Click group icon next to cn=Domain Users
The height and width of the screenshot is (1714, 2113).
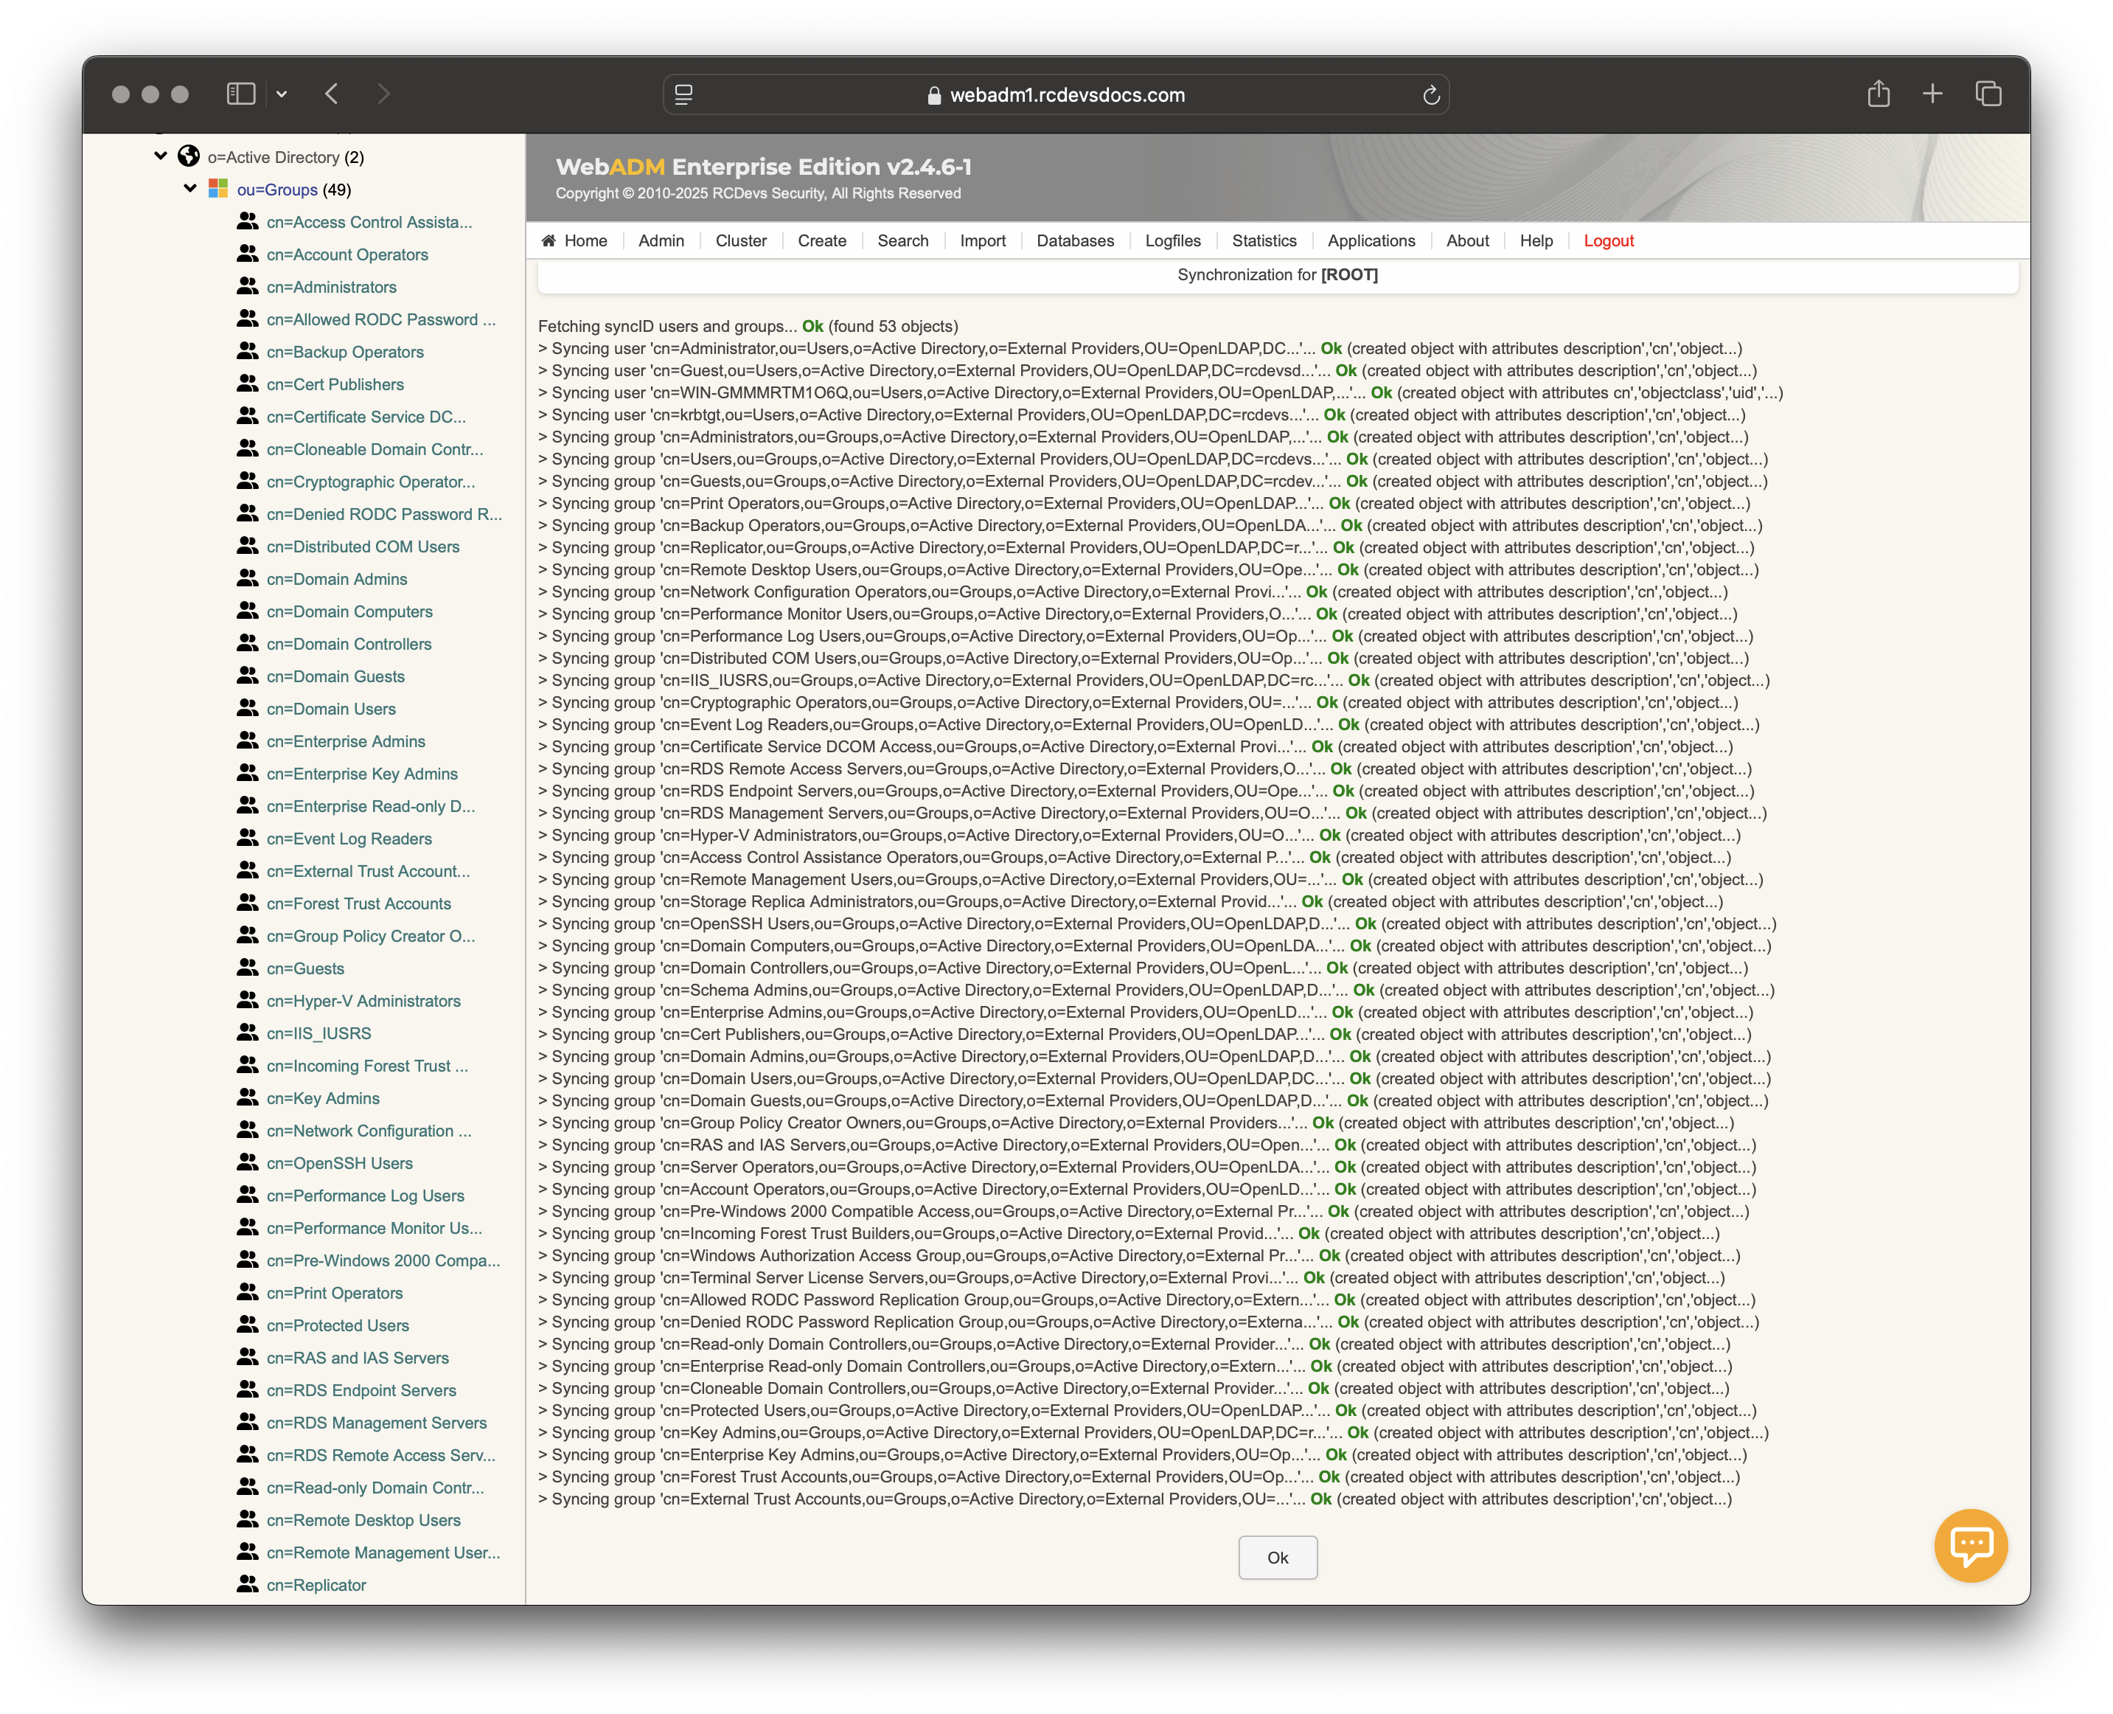point(248,708)
